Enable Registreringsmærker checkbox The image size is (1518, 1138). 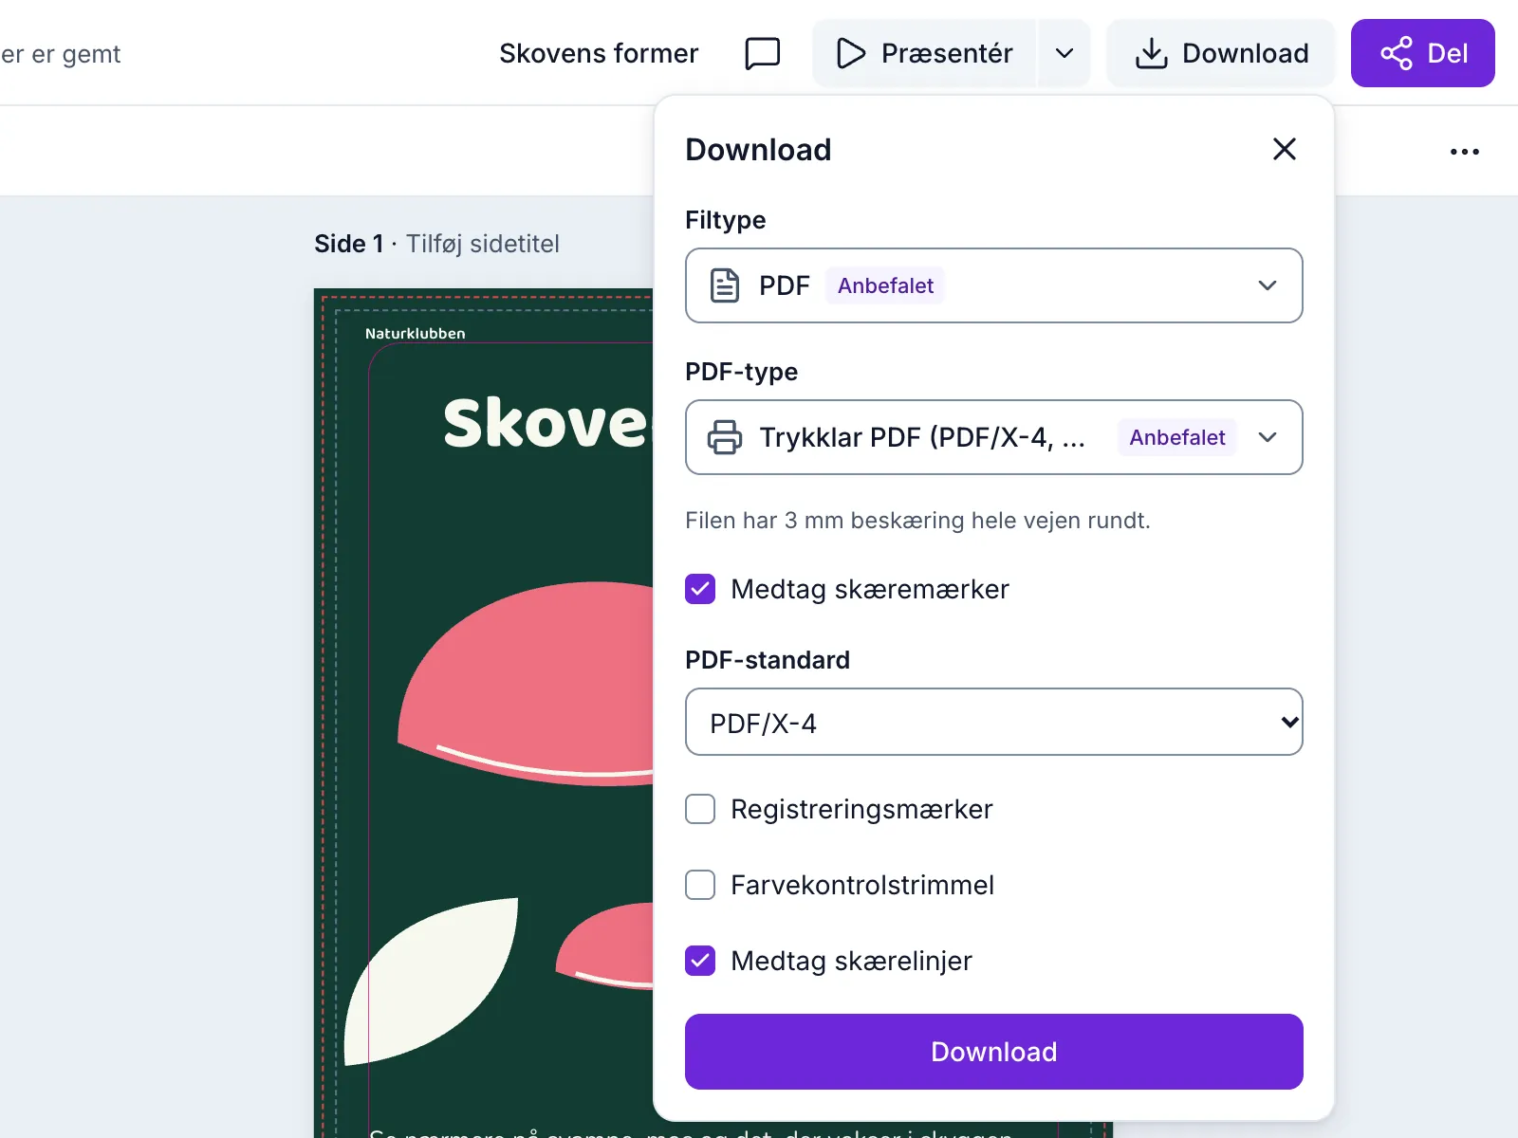(x=700, y=809)
